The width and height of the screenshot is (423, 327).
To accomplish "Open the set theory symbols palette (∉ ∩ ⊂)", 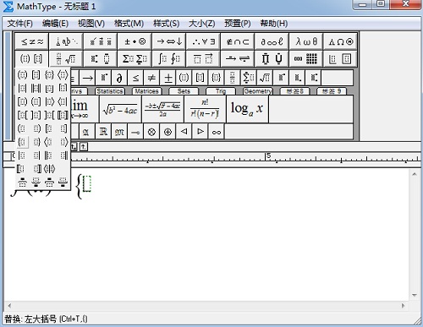I will 238,41.
